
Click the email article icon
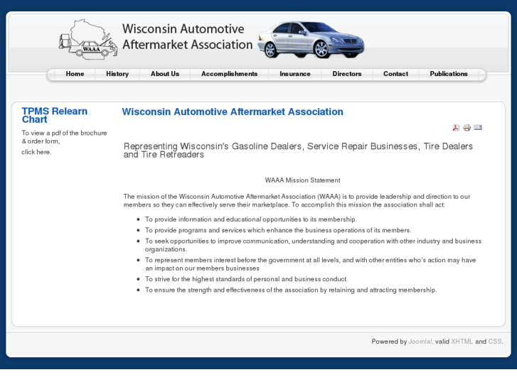(x=478, y=127)
